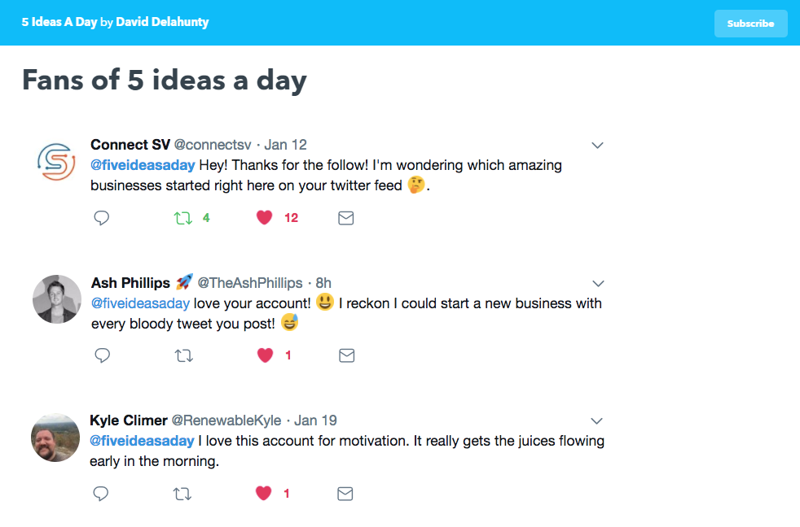Reply to Connect SV's tweet
This screenshot has width=800, height=527.
click(x=101, y=217)
